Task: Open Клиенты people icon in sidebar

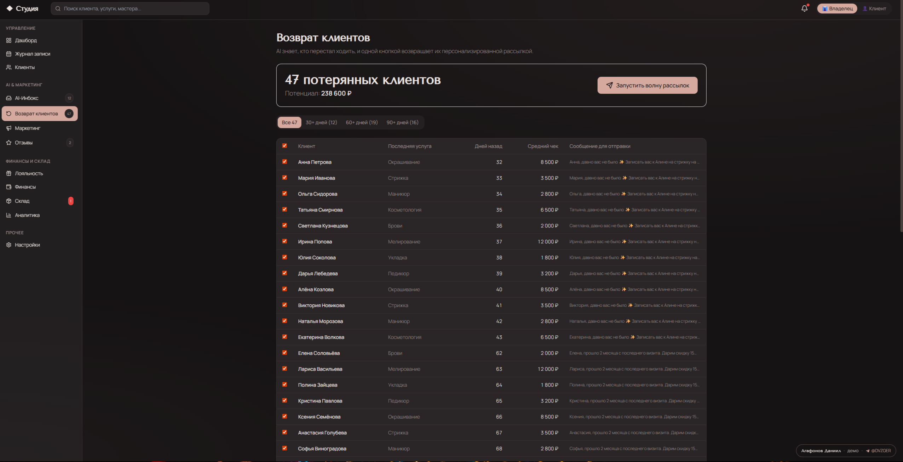Action: pyautogui.click(x=9, y=67)
